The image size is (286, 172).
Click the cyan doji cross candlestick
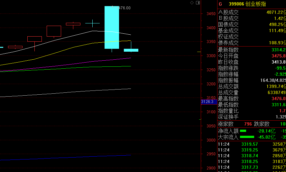tap(92, 23)
